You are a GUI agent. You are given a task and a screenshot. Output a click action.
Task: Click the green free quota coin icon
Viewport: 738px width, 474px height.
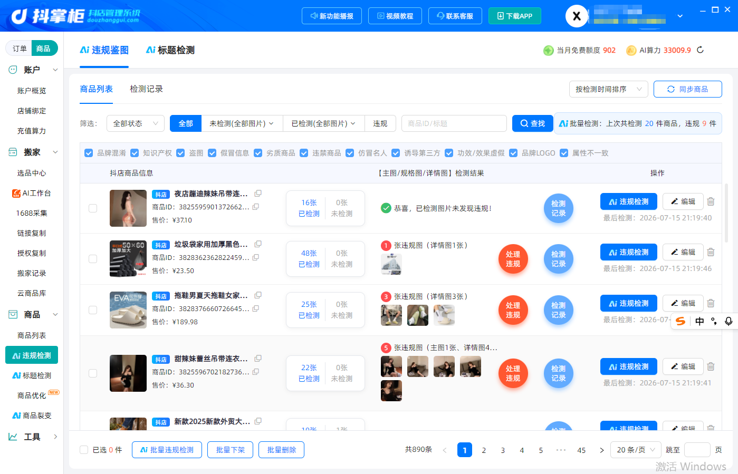pos(548,50)
